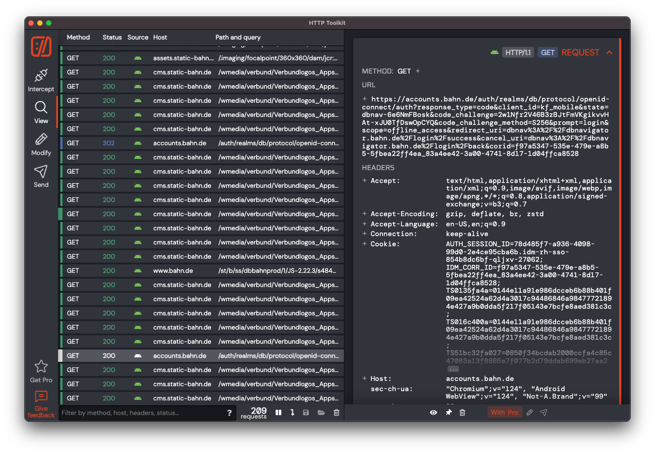Click the HTTP/1.1 badge

pyautogui.click(x=518, y=52)
